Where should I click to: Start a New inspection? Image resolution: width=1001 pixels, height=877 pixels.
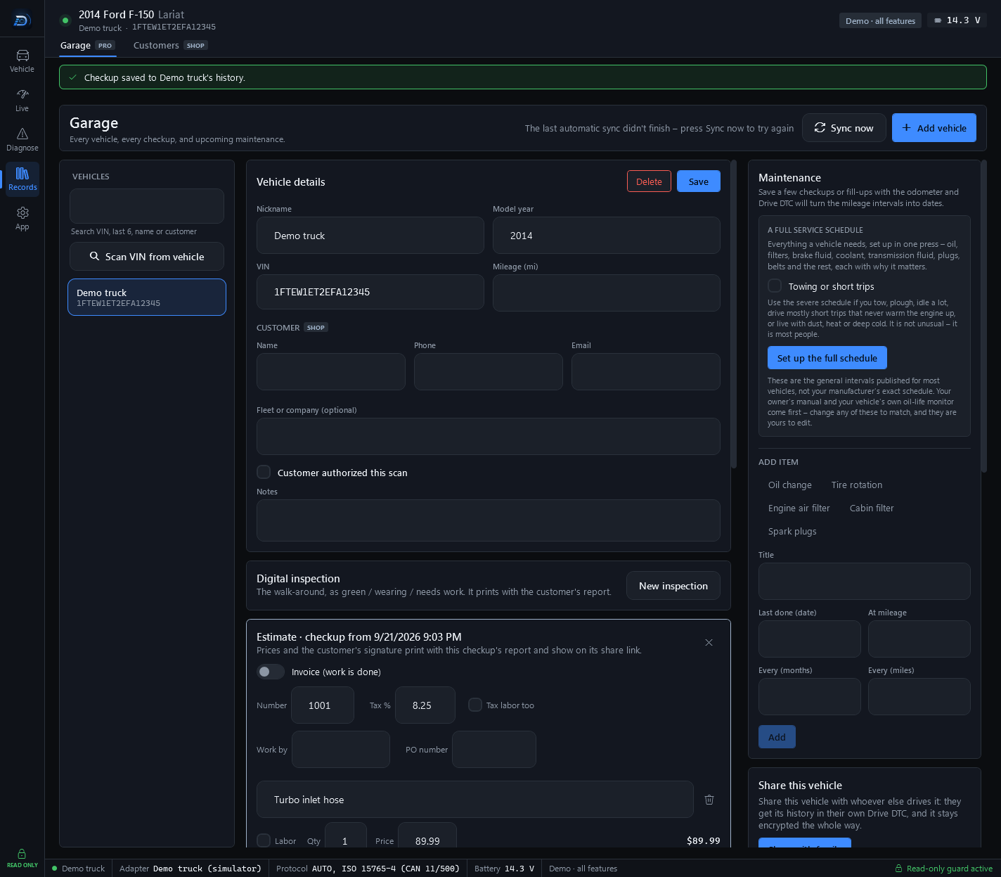coord(673,586)
